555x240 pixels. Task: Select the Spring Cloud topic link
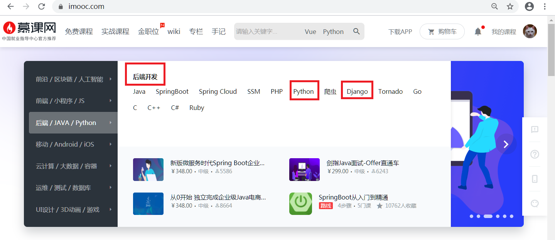coord(218,91)
